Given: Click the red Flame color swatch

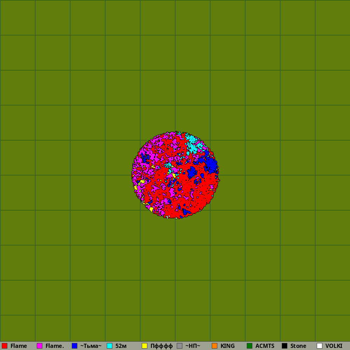Looking at the screenshot, I should [x=5, y=346].
